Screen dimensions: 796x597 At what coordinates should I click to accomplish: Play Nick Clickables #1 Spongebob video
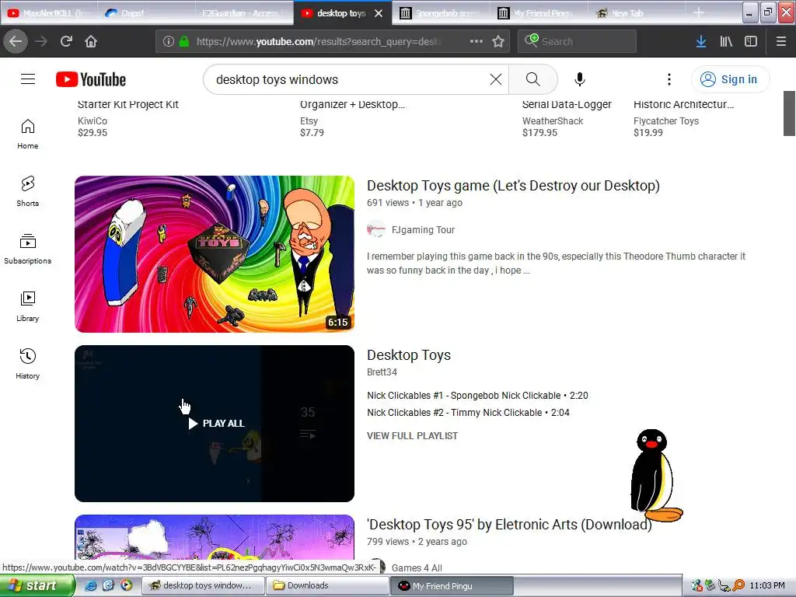pyautogui.click(x=477, y=396)
